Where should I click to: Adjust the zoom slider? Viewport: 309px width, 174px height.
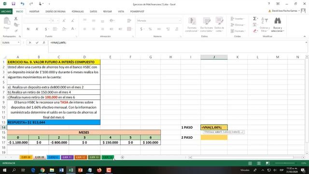[x=285, y=163]
